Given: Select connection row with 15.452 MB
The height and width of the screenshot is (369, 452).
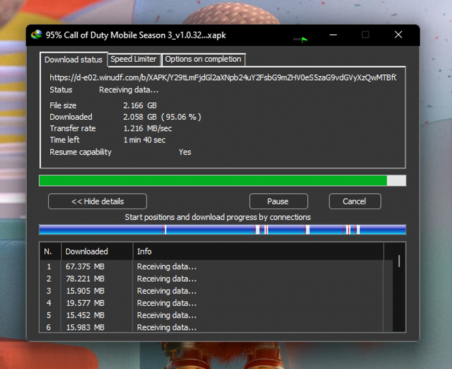Looking at the screenshot, I should pos(216,315).
